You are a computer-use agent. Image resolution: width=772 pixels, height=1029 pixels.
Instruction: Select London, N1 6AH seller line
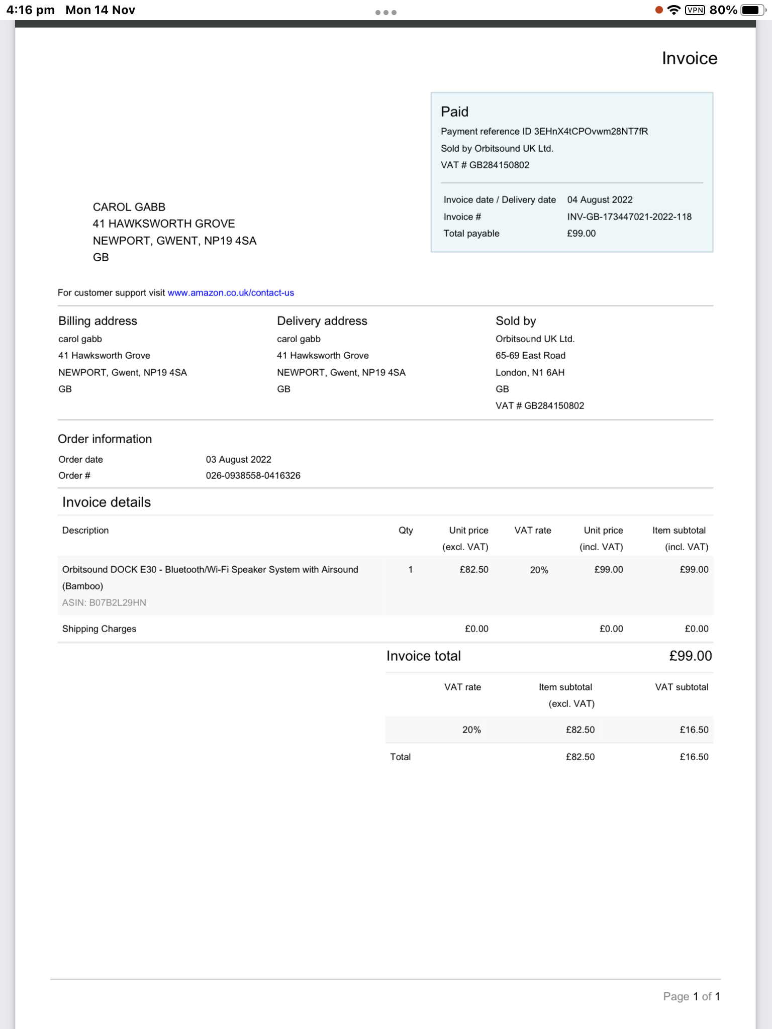coord(530,372)
